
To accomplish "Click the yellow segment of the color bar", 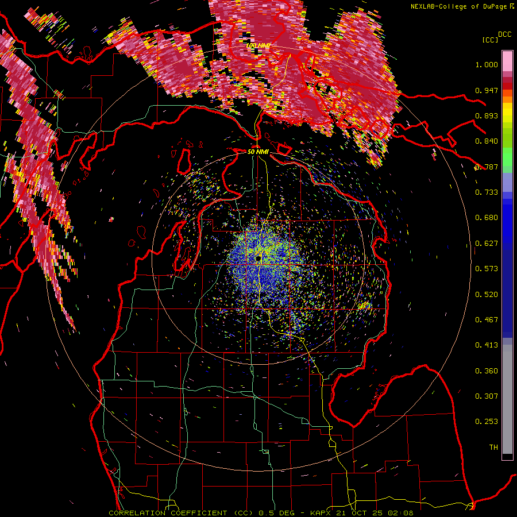I will click(507, 113).
